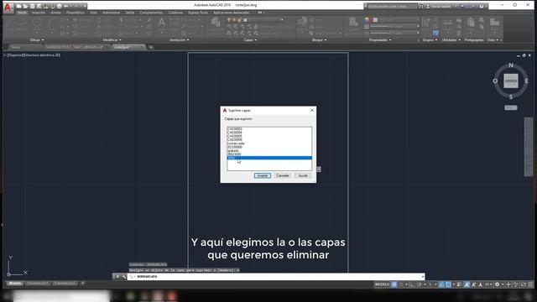Expand the Dibujo panel title
The width and height of the screenshot is (537, 302).
tap(37, 40)
